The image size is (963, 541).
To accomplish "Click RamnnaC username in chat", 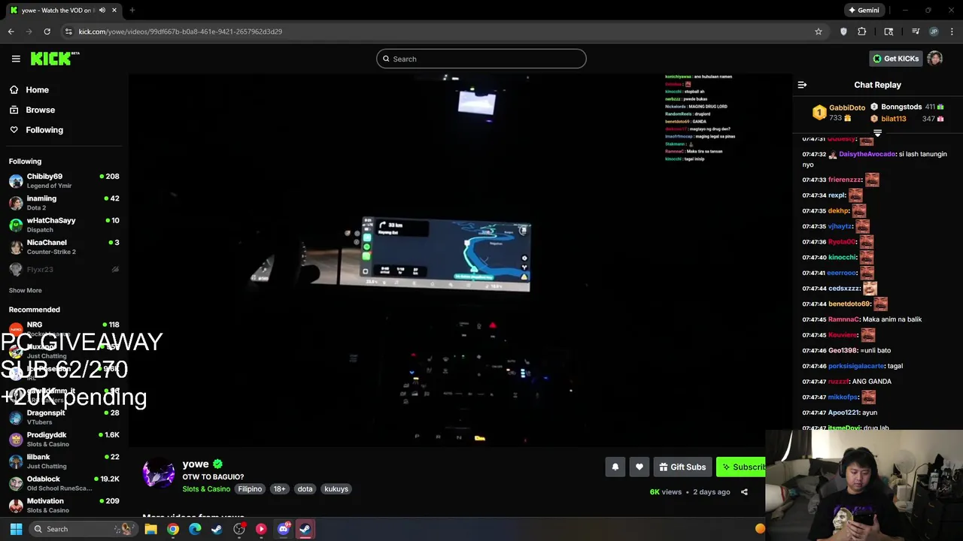I will [843, 319].
